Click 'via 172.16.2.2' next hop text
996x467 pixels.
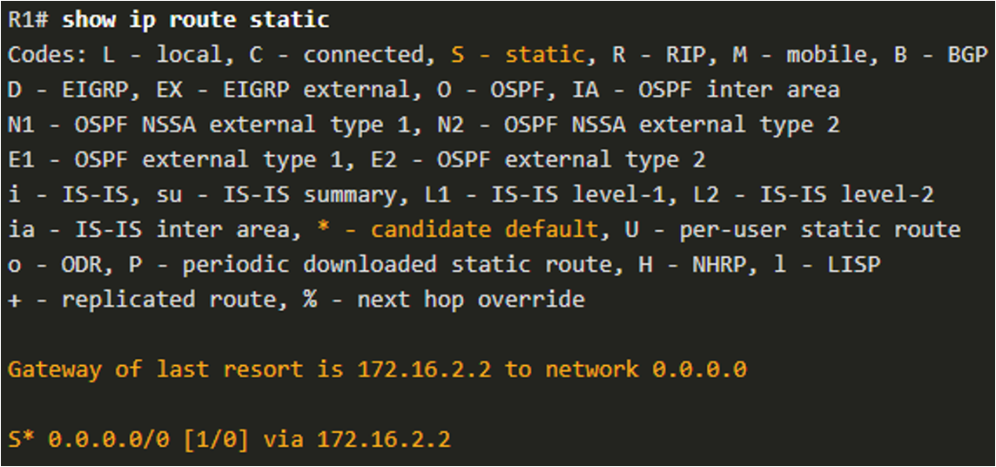coord(357,439)
